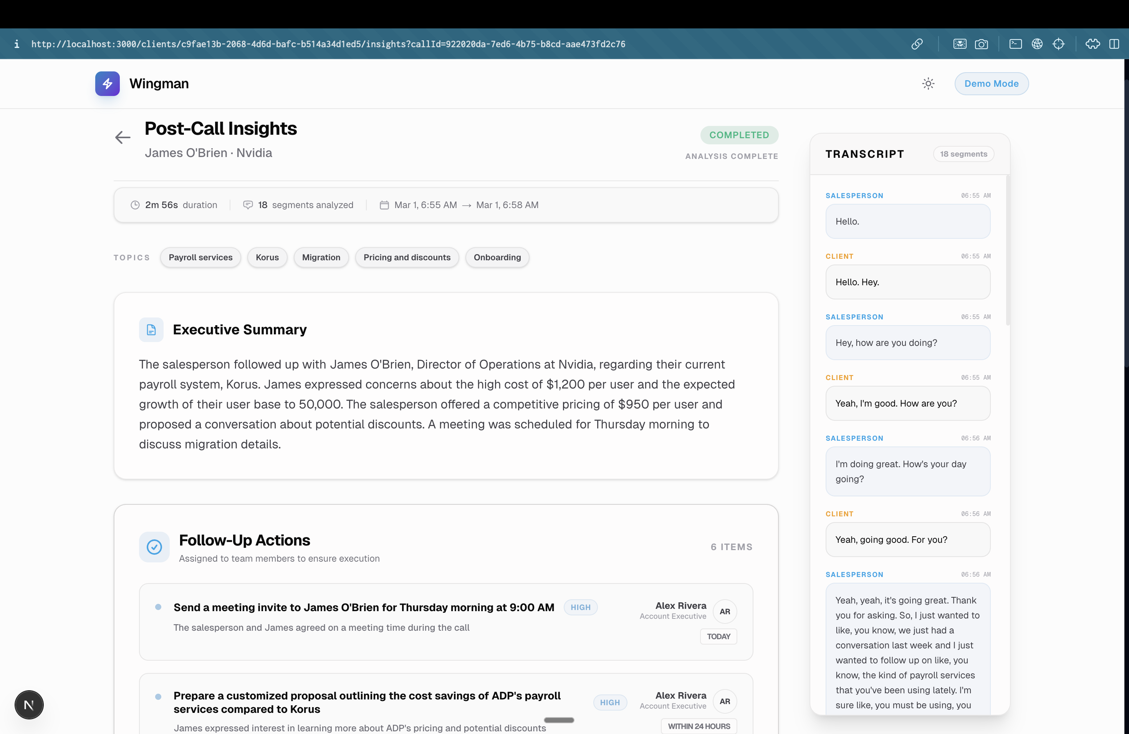
Task: Click the back arrow beside Post-Call Insights
Action: (x=123, y=137)
